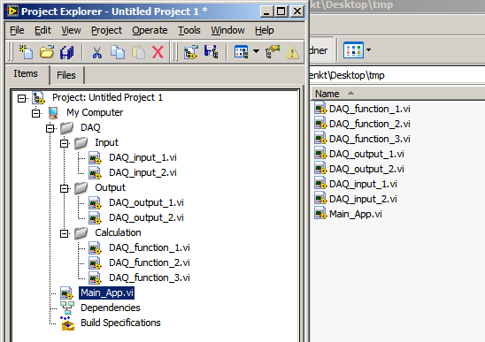The height and width of the screenshot is (342, 485).
Task: Select DAQ_function_3.vi in explorer file list
Action: click(370, 139)
